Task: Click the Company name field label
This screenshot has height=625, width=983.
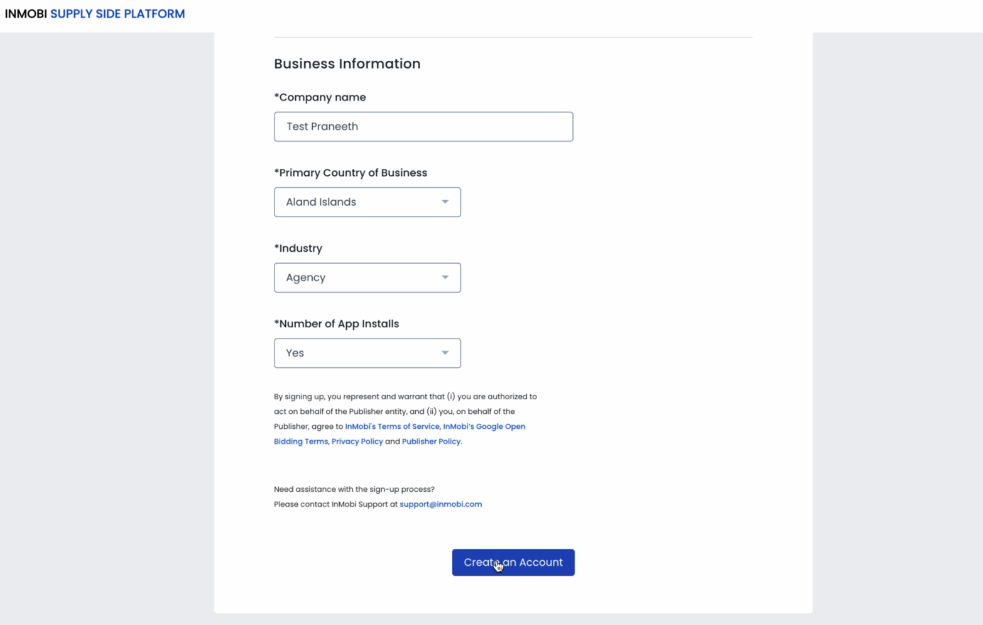Action: point(320,97)
